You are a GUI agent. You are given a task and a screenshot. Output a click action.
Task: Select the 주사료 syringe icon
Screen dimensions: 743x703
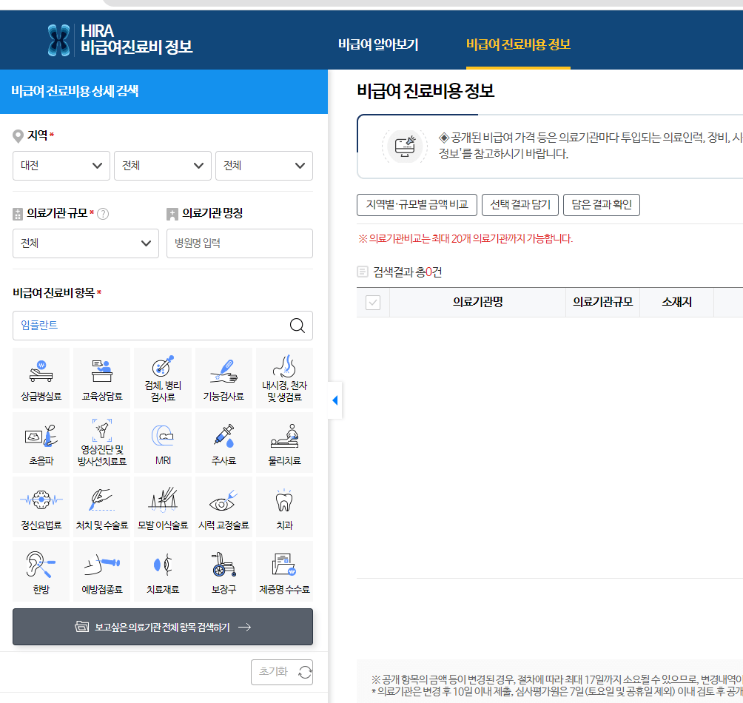tap(223, 443)
